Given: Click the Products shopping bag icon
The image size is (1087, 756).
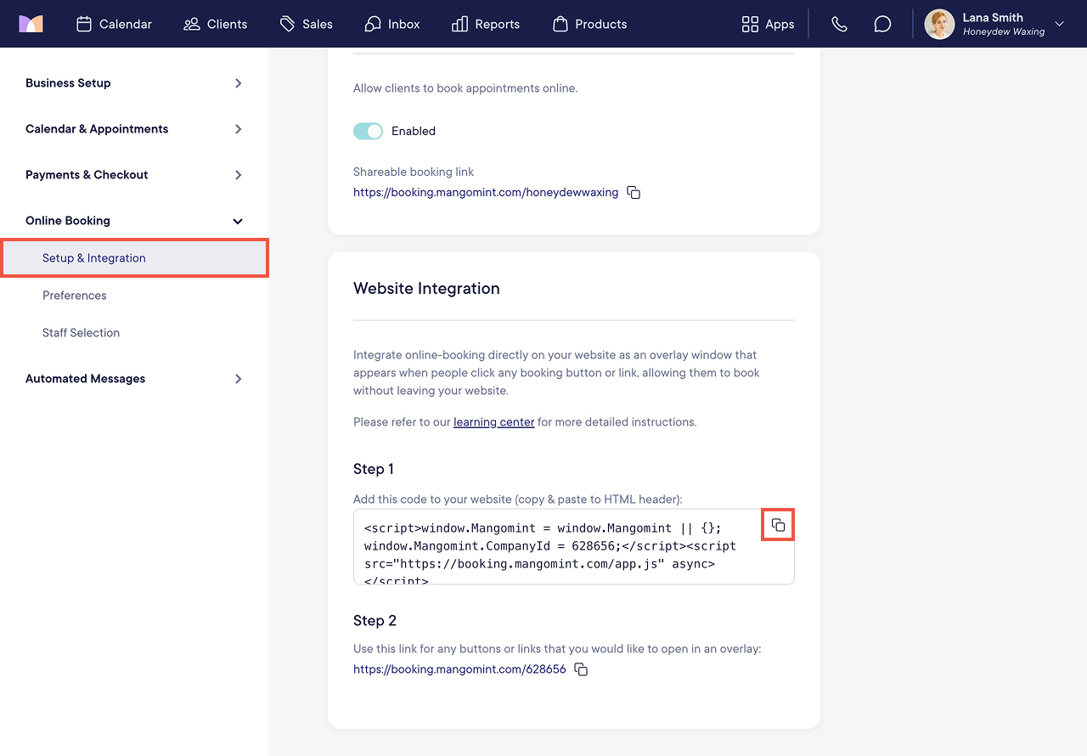Looking at the screenshot, I should click(x=560, y=24).
